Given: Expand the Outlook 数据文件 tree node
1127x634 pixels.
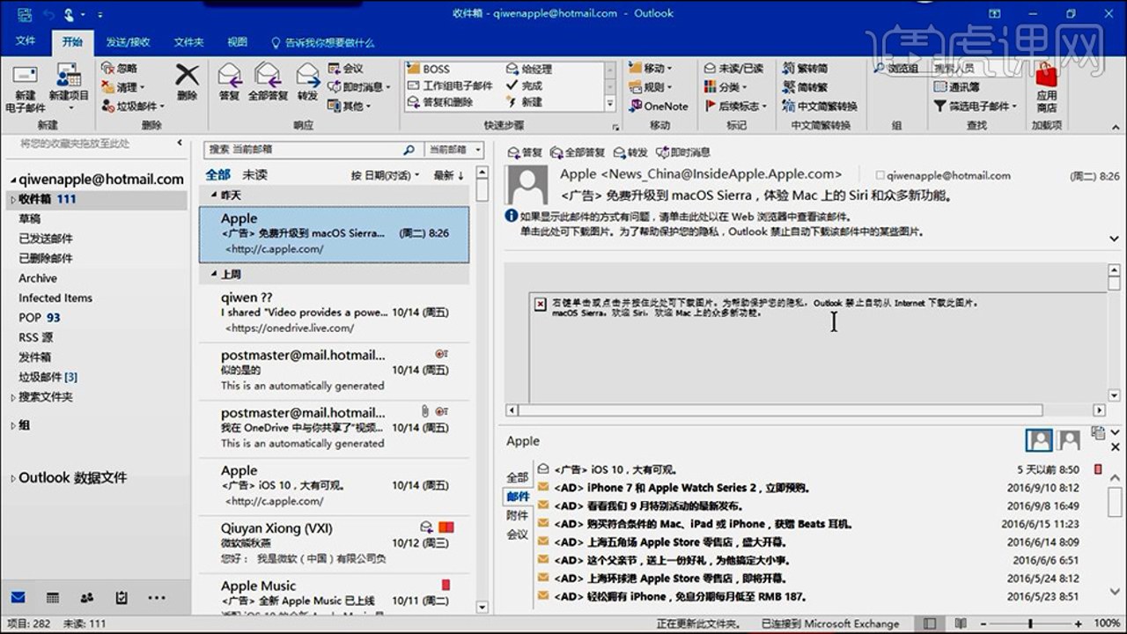Looking at the screenshot, I should point(12,478).
